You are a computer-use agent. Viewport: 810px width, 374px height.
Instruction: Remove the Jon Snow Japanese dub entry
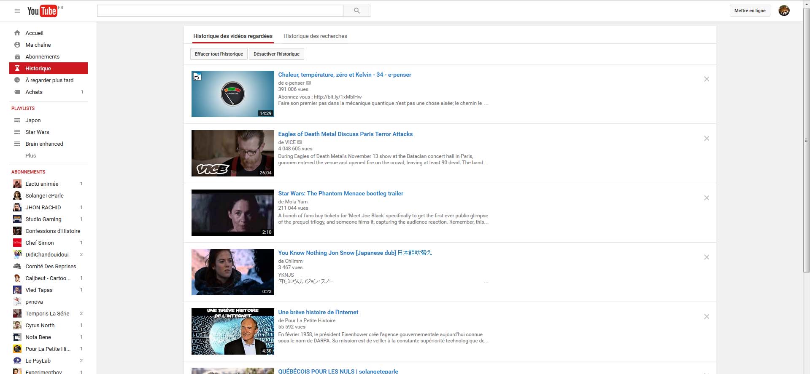point(706,257)
